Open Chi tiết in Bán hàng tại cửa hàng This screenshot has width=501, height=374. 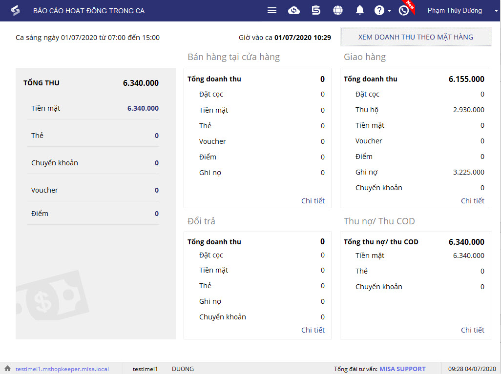313,201
